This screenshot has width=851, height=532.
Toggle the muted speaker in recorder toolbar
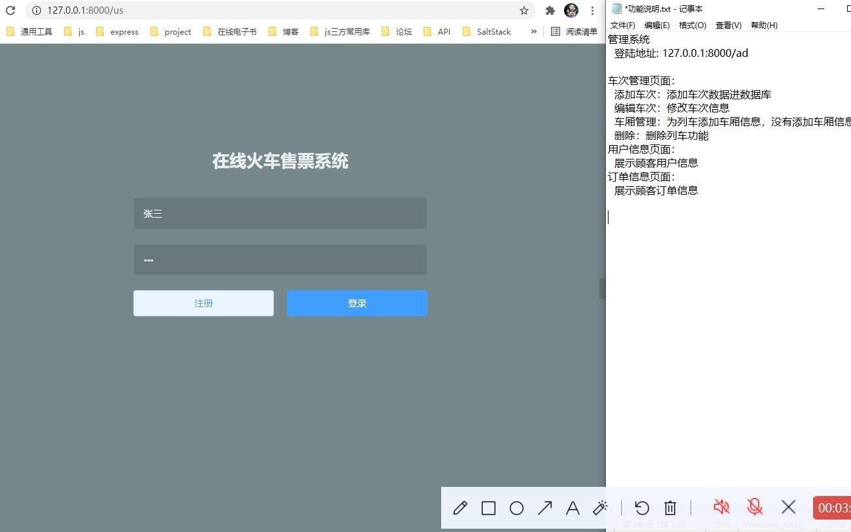[x=722, y=507]
